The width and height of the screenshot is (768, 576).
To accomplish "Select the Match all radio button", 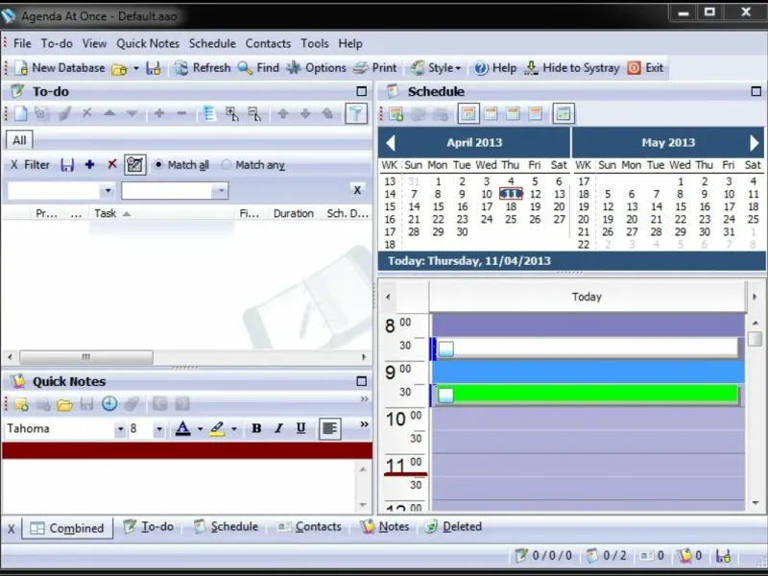I will [158, 164].
